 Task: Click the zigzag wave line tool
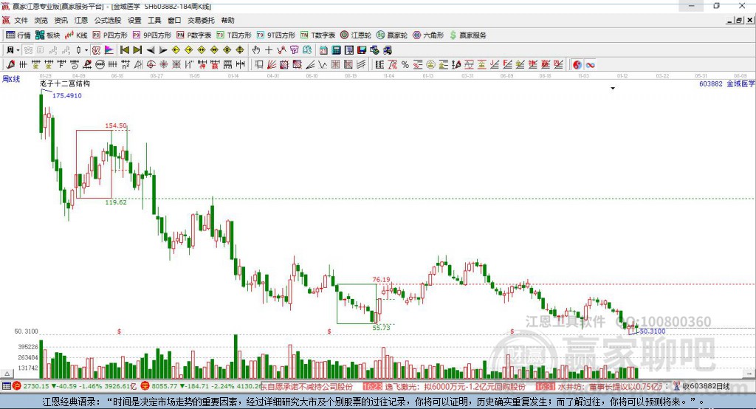(323, 65)
